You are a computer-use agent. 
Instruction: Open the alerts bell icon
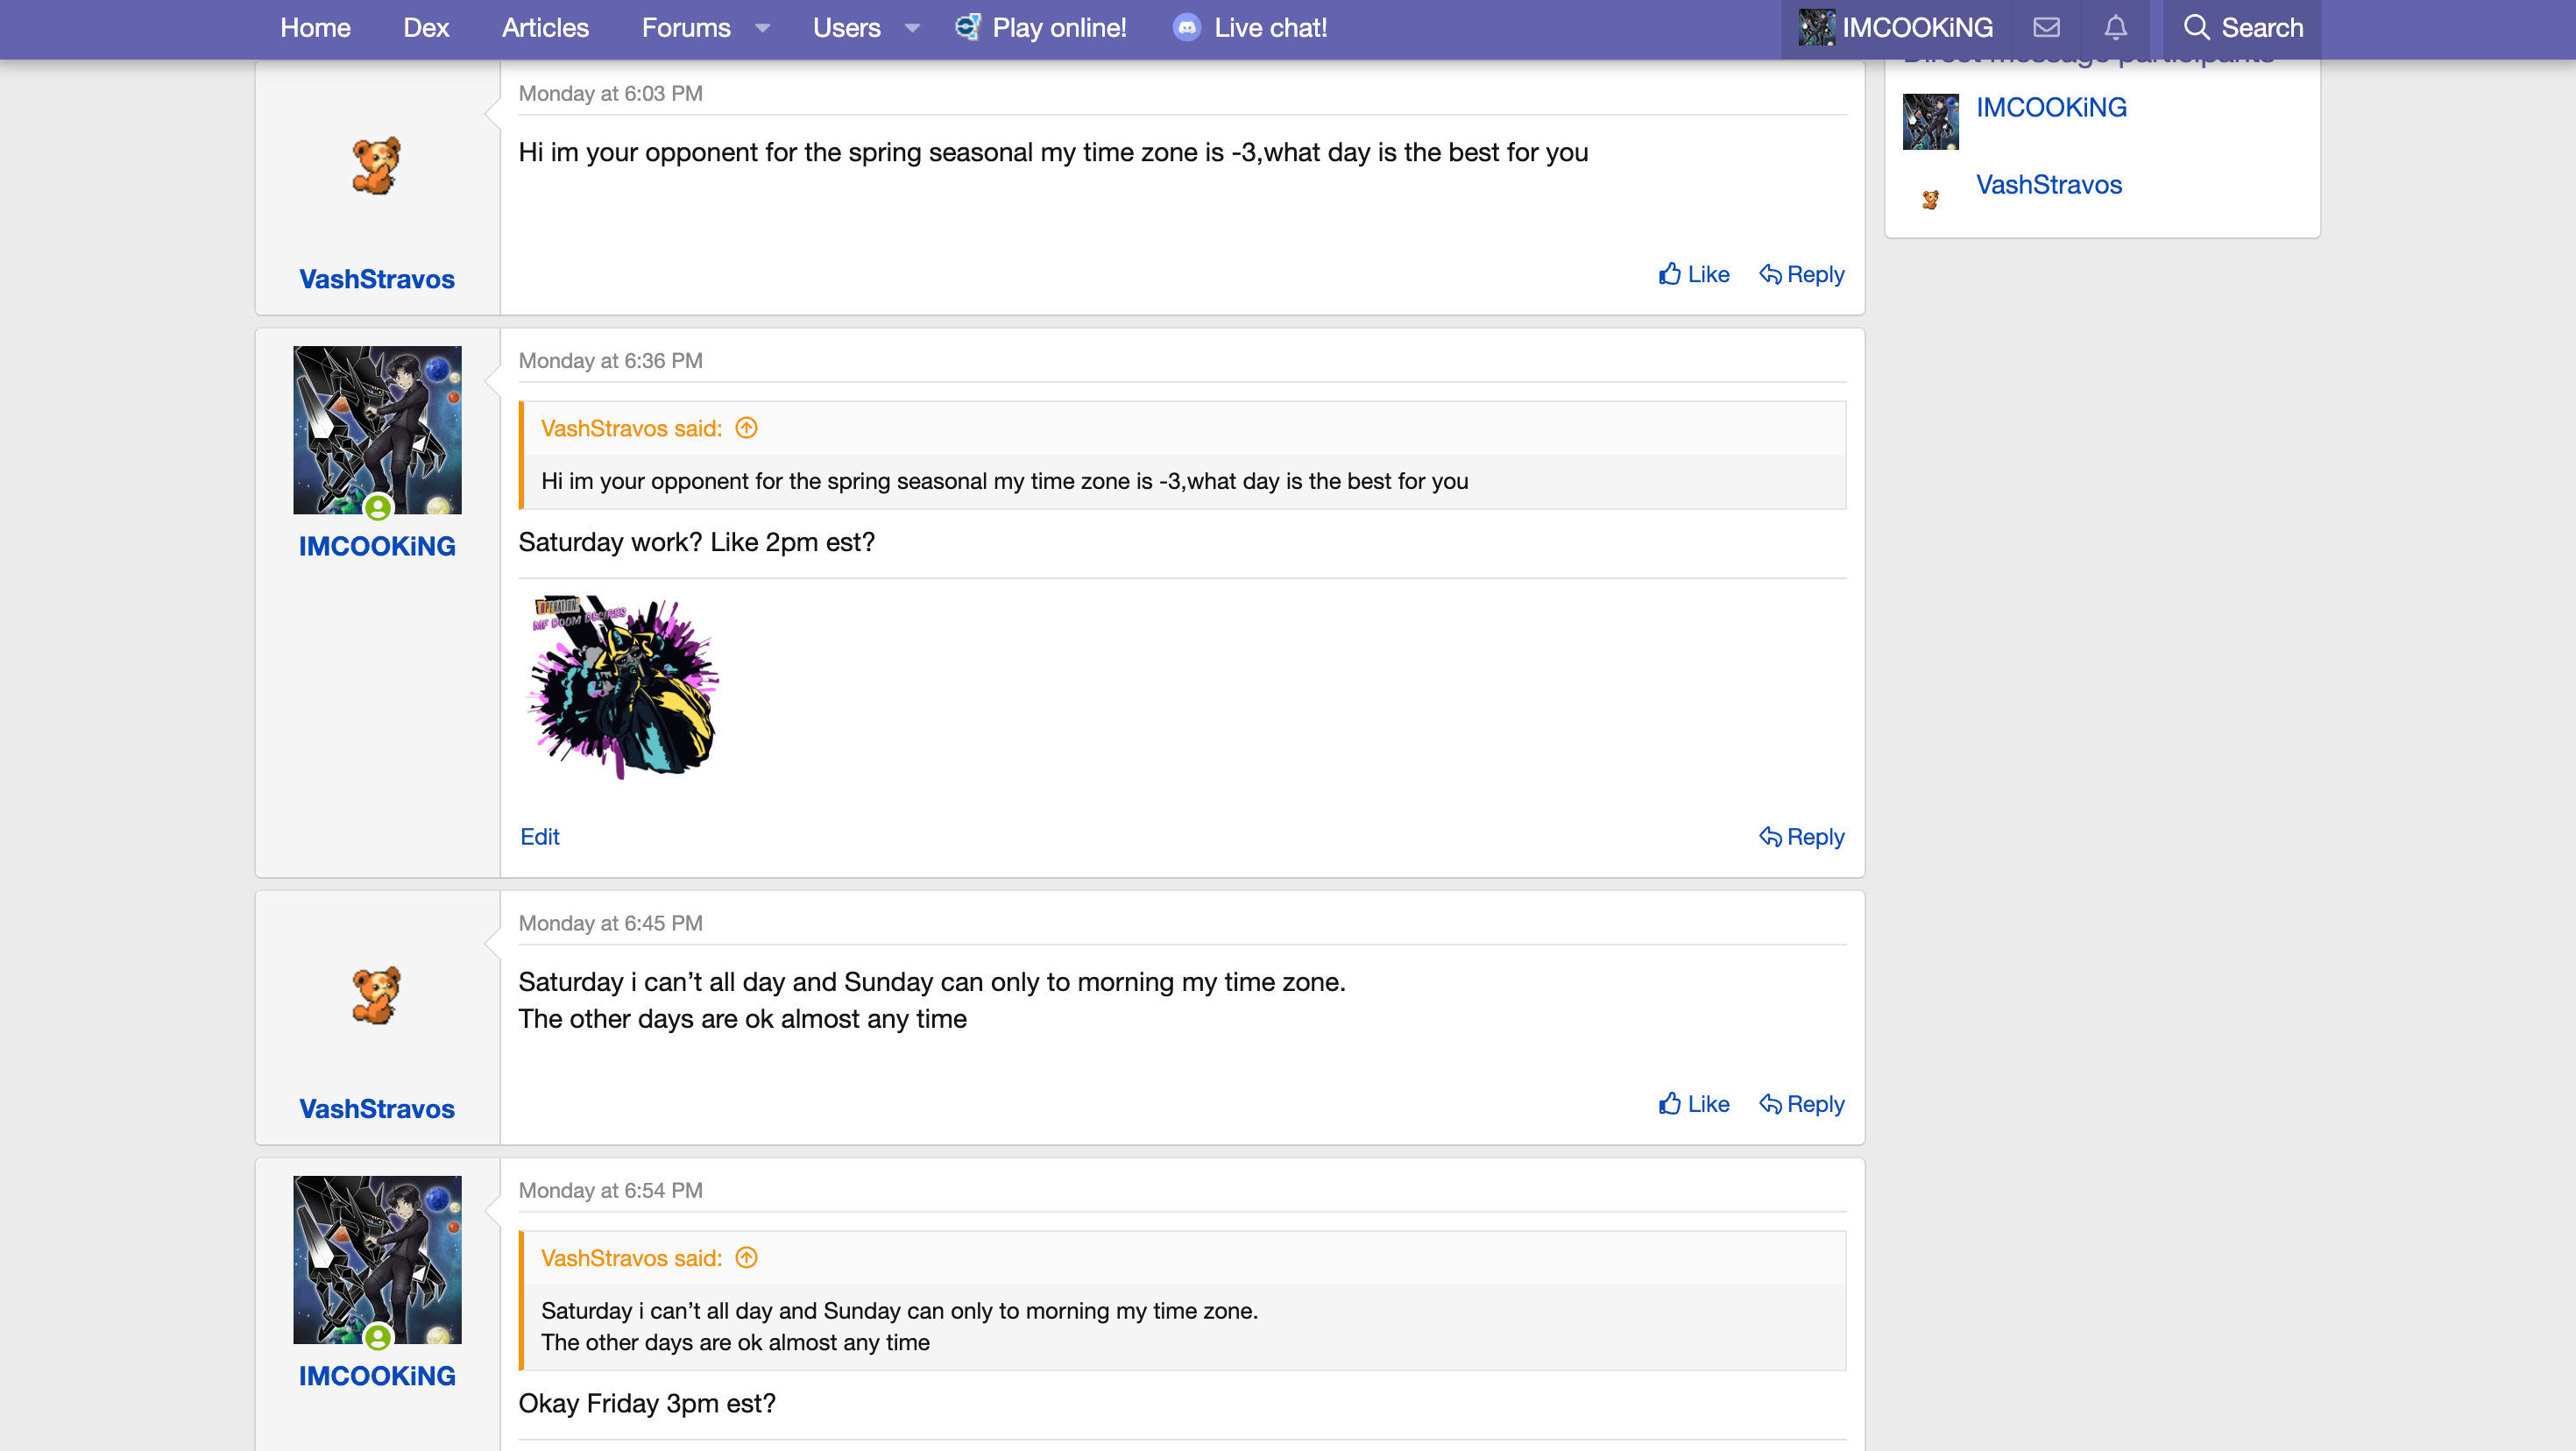coord(2115,28)
